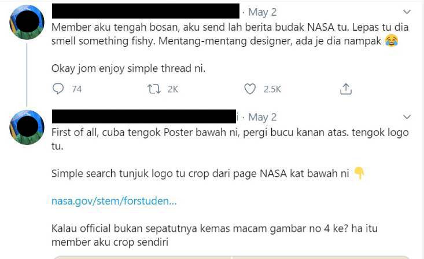The image size is (424, 259).
Task: Like the first tweet with heart icon
Action: pyautogui.click(x=250, y=89)
